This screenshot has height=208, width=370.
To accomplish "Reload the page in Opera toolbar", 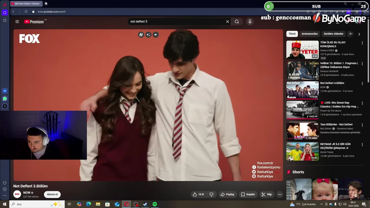I will point(26,12).
